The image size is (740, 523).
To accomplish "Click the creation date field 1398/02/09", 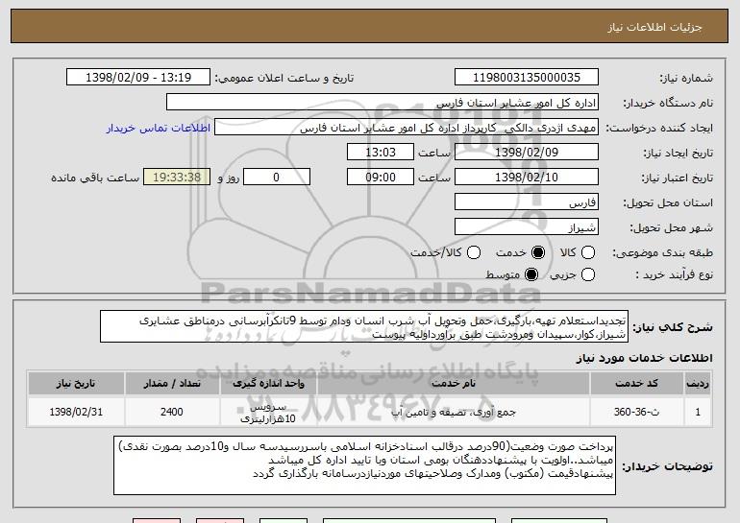I will (x=527, y=153).
